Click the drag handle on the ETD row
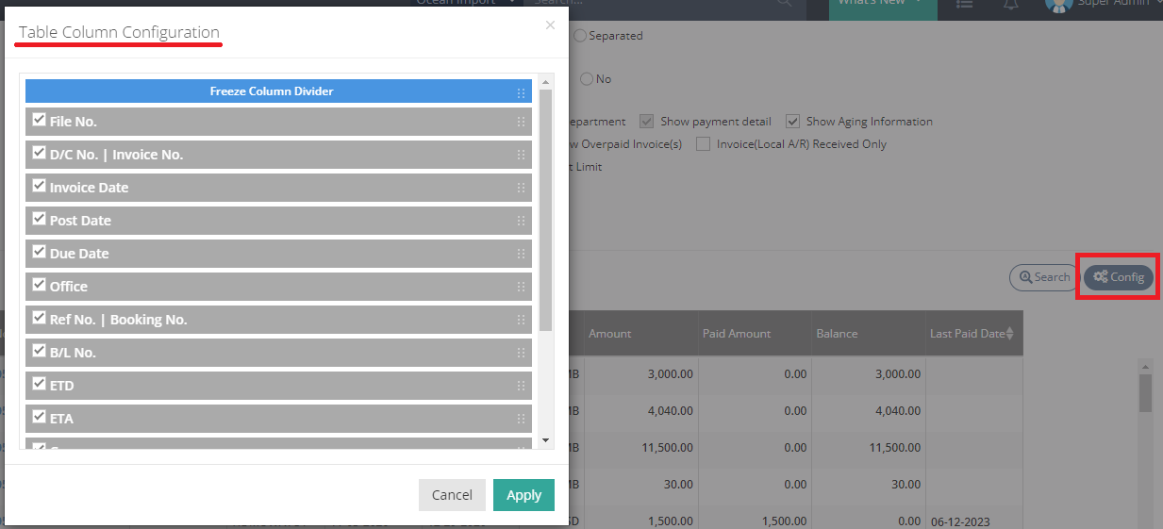 [x=521, y=386]
